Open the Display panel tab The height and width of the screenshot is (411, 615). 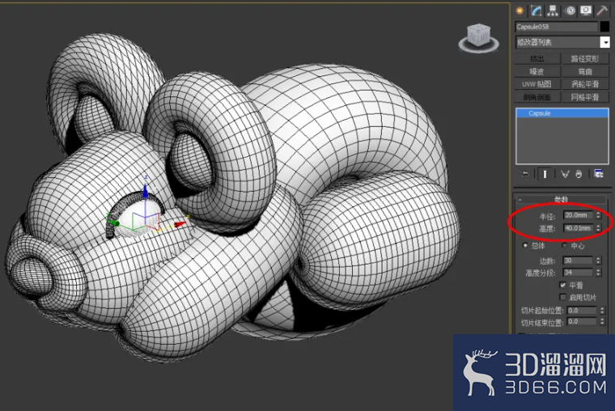point(586,11)
